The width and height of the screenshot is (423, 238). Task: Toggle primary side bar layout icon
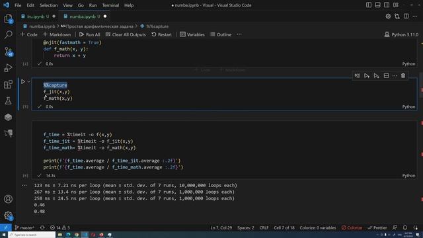point(369,5)
